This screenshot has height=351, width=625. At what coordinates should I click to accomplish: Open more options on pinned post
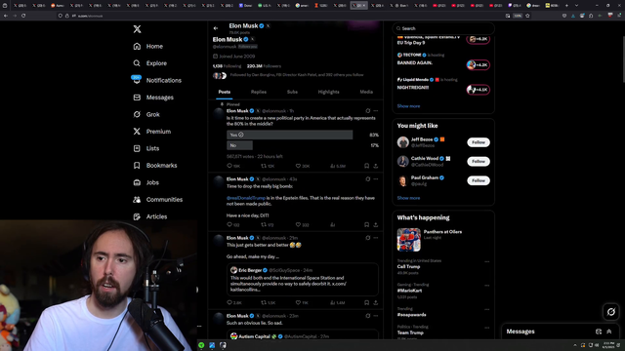coord(375,111)
